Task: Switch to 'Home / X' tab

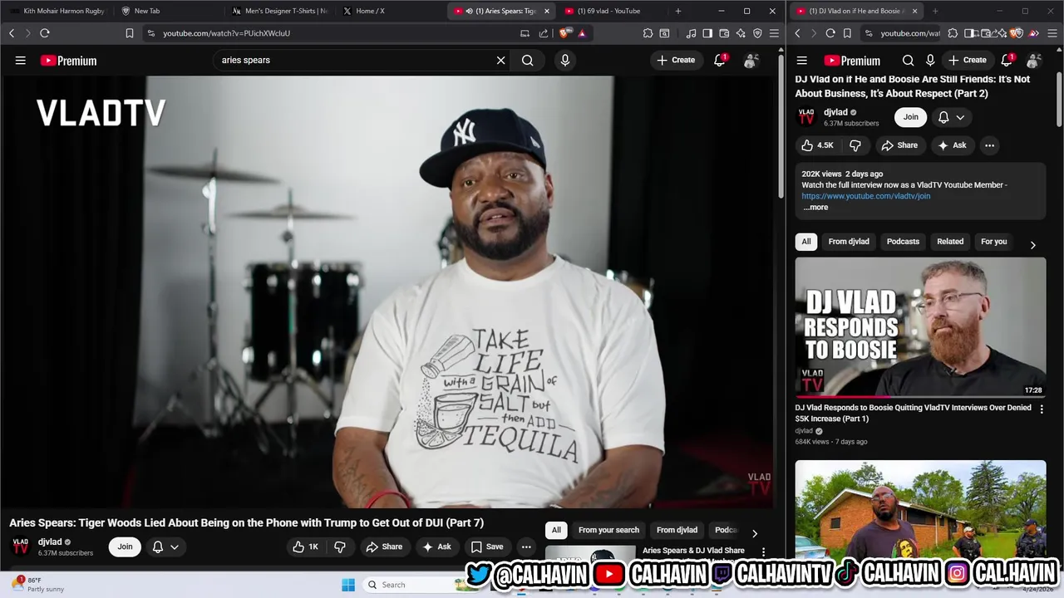Action: click(x=370, y=11)
